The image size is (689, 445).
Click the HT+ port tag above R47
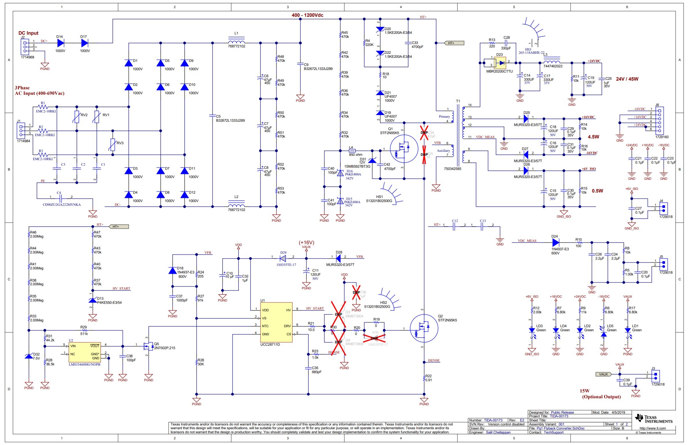118,227
